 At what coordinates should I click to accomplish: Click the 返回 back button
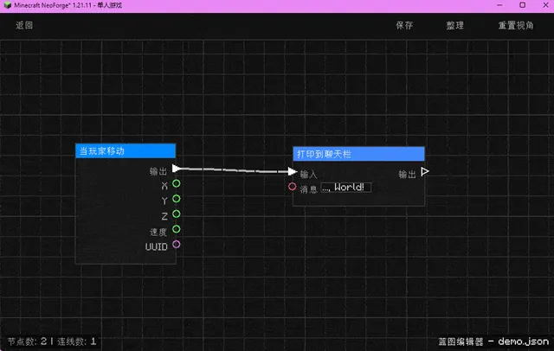click(x=24, y=25)
